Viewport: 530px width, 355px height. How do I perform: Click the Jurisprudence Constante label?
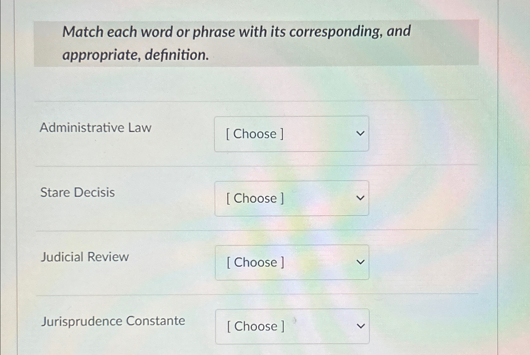(x=113, y=321)
